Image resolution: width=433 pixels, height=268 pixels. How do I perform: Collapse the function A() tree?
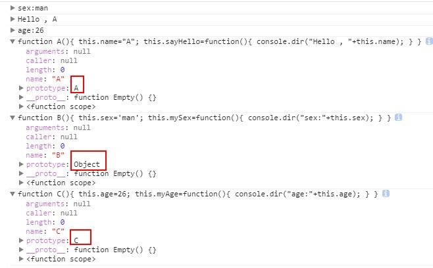pyautogui.click(x=13, y=41)
